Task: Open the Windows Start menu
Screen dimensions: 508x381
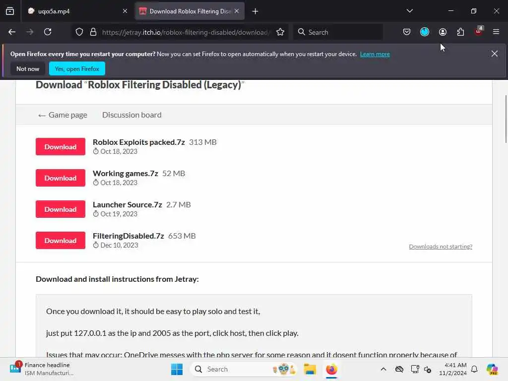Action: (x=177, y=369)
